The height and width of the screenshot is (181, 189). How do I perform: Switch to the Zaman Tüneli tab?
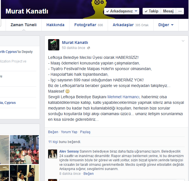[x=24, y=25]
